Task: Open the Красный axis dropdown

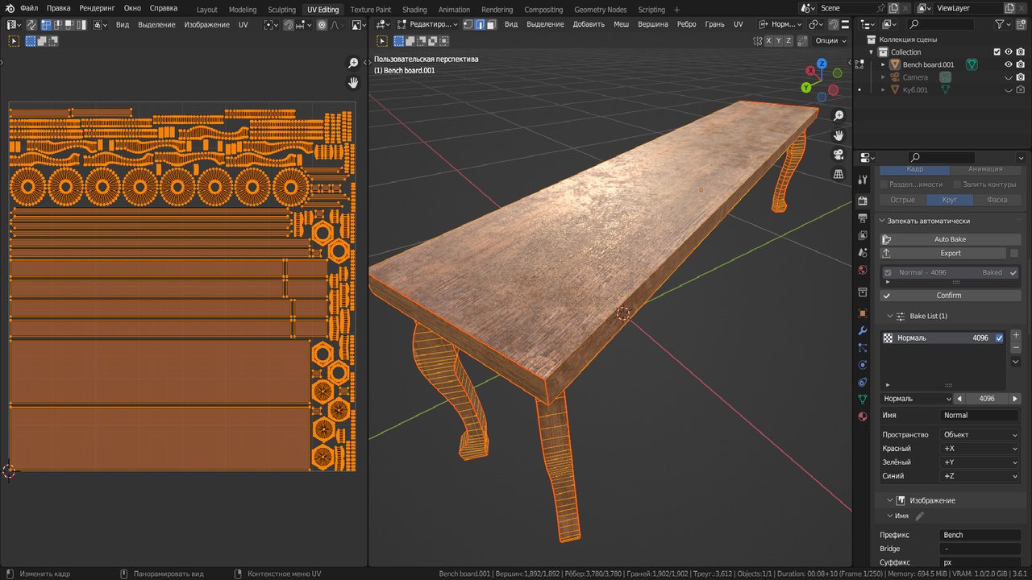Action: point(980,449)
